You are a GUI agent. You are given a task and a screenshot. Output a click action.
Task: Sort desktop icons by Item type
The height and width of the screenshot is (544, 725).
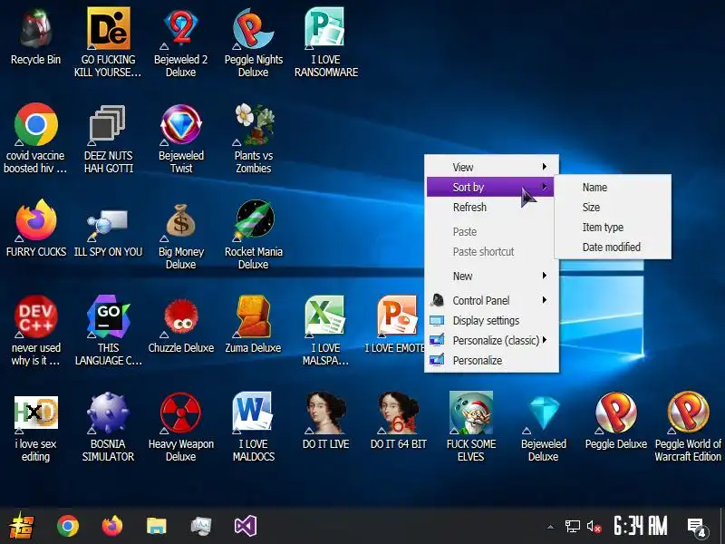click(x=613, y=227)
